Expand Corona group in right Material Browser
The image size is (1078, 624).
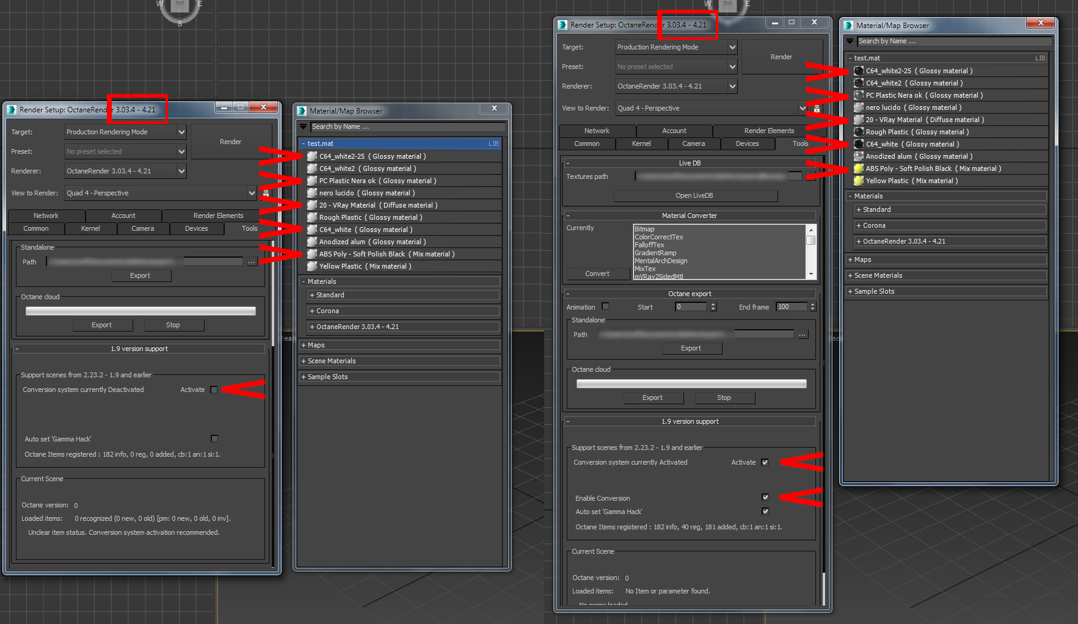click(x=950, y=225)
